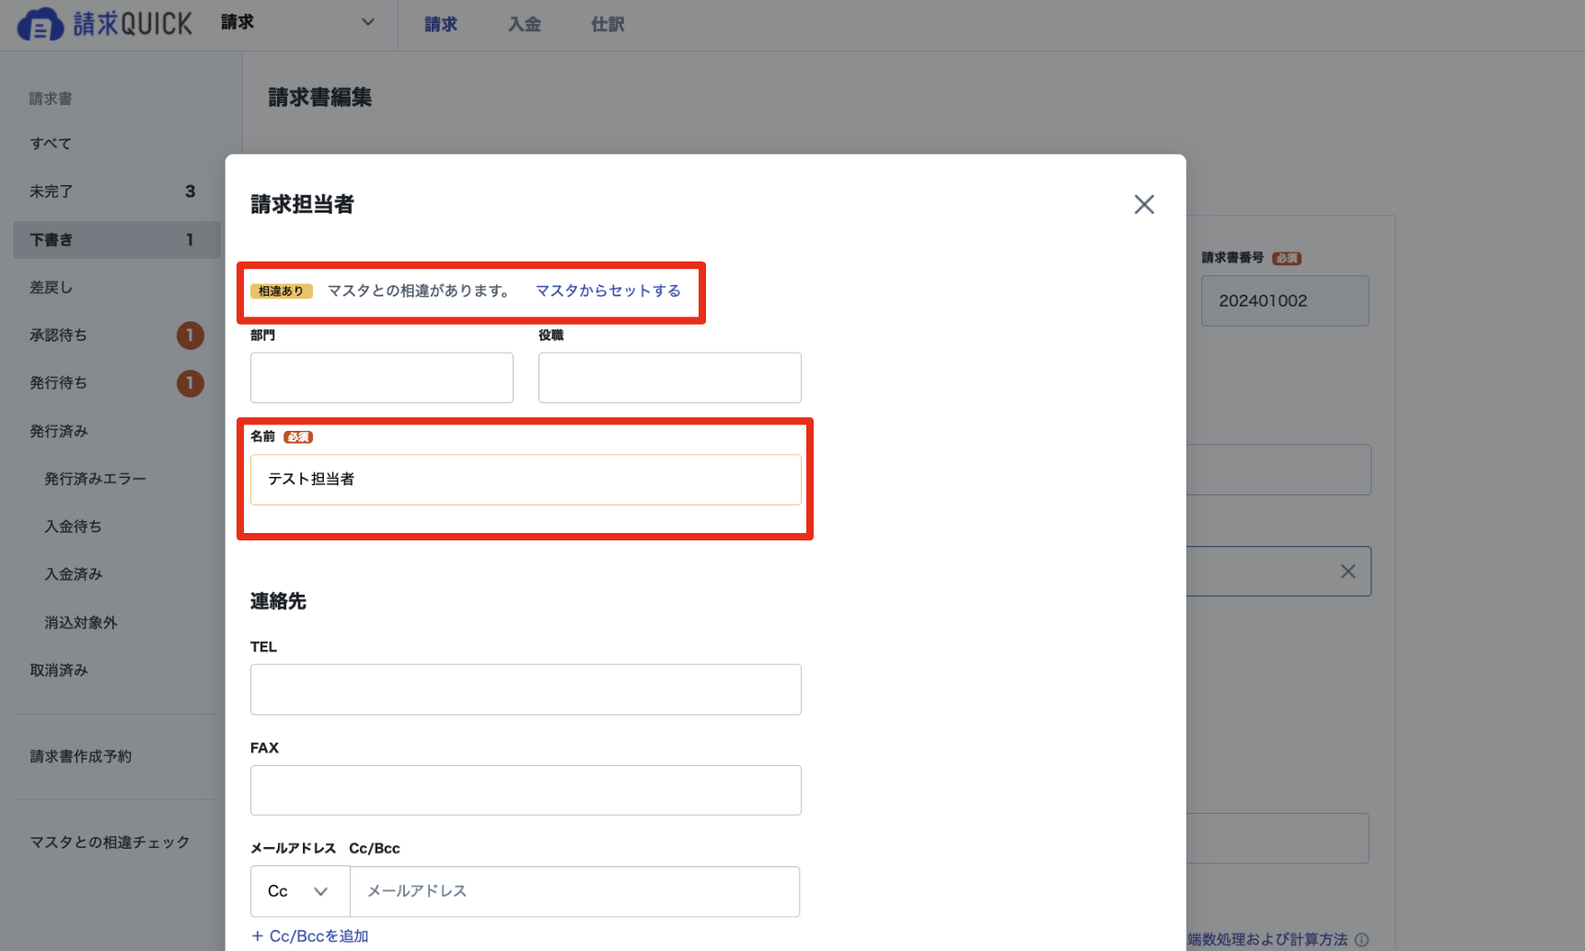Image resolution: width=1585 pixels, height=951 pixels.
Task: Click the 役職 input field
Action: click(x=670, y=377)
